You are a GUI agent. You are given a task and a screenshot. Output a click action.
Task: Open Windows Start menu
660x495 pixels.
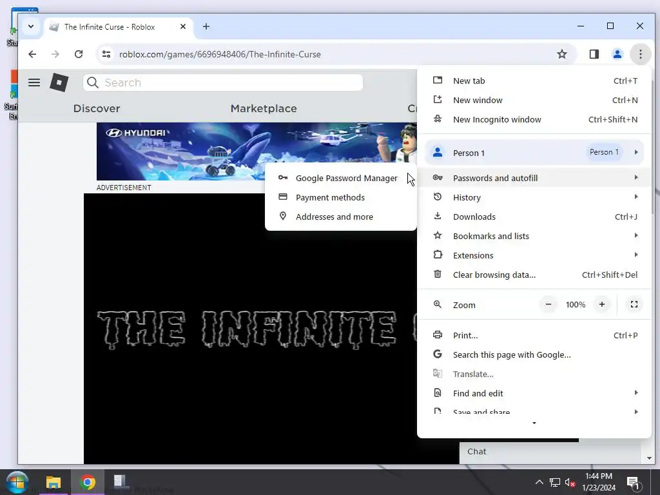click(17, 482)
